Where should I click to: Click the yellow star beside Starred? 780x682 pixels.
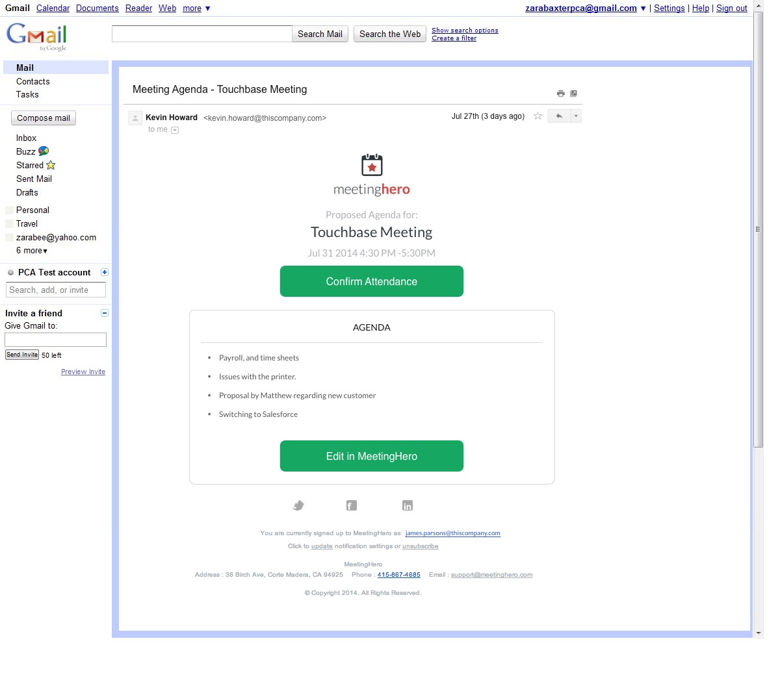click(51, 165)
